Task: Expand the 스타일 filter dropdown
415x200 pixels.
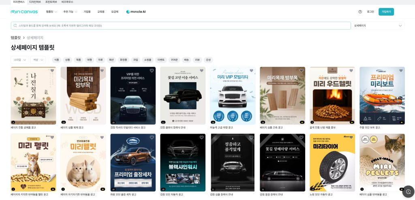Action: (x=19, y=60)
